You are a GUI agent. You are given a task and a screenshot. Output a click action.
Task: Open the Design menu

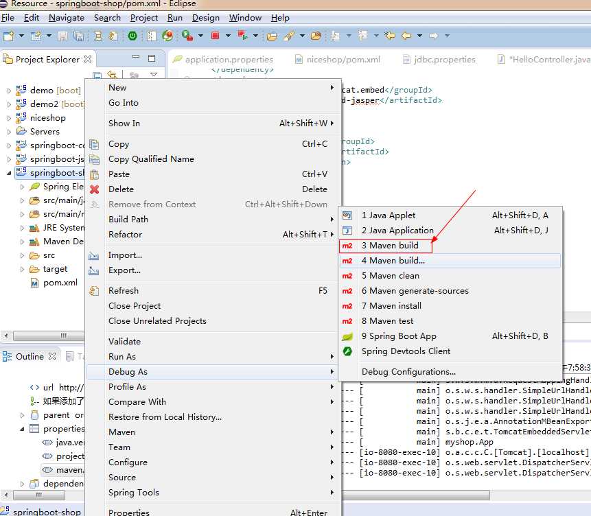click(205, 18)
